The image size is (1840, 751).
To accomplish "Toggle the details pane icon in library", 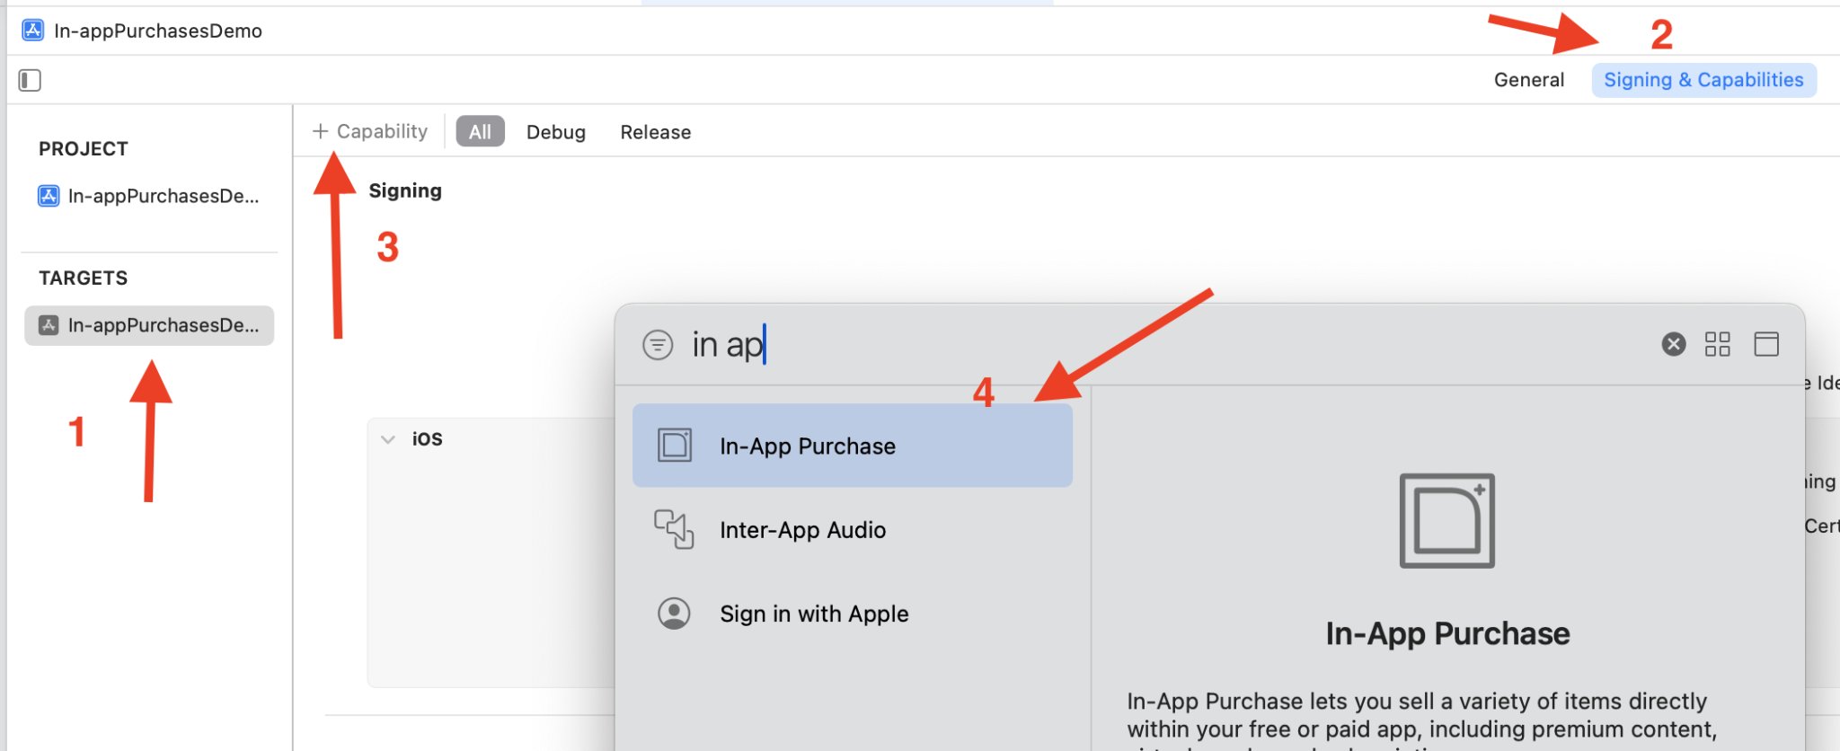I will pos(1765,345).
